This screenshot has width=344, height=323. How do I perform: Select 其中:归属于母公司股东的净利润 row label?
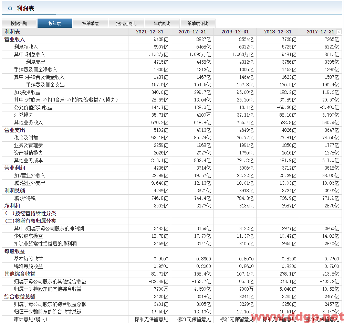[x=49, y=228]
